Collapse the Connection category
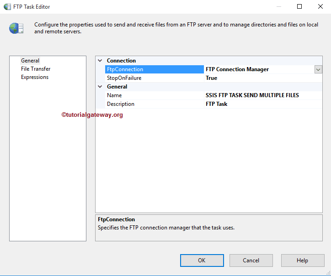This screenshot has height=276, width=331. pyautogui.click(x=100, y=61)
